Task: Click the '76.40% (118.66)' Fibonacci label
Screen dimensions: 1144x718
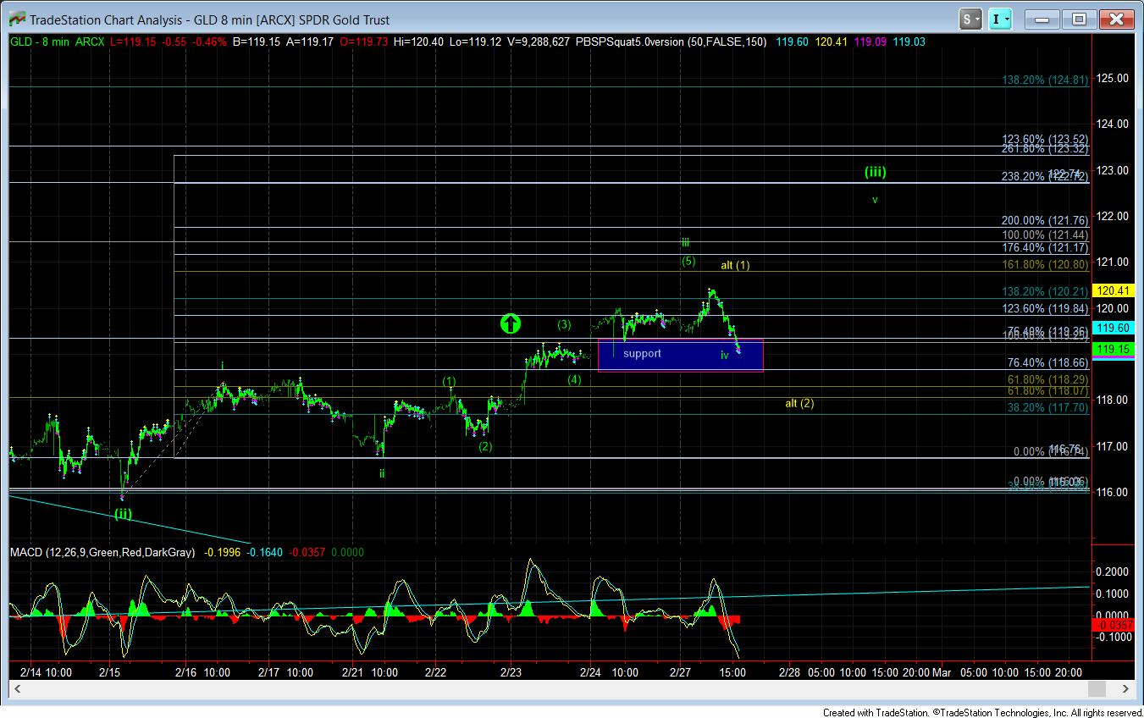Action: (1047, 363)
